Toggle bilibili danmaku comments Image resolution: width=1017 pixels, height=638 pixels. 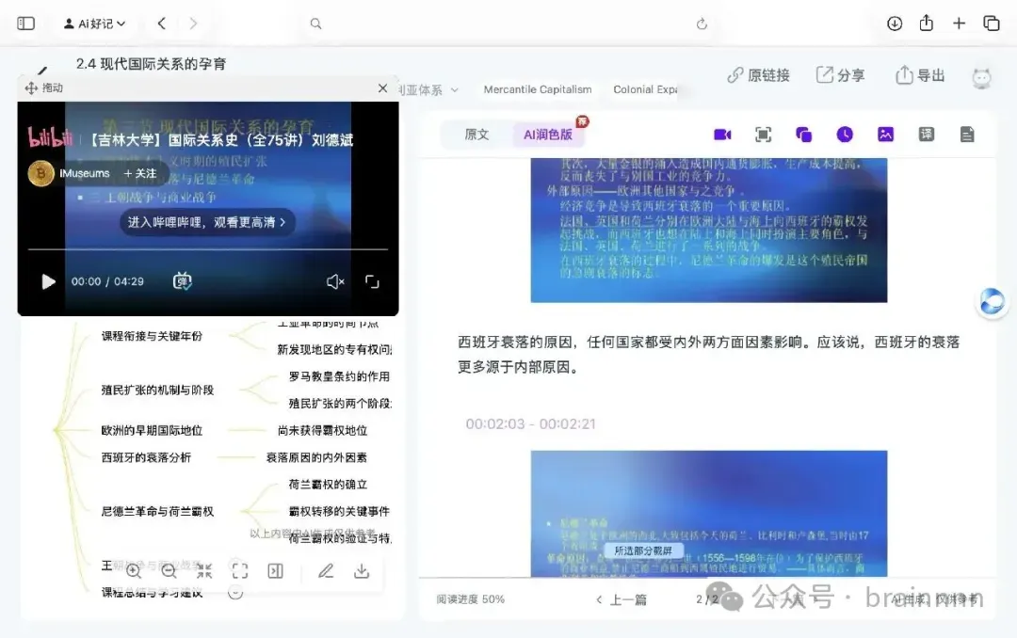[x=183, y=281]
